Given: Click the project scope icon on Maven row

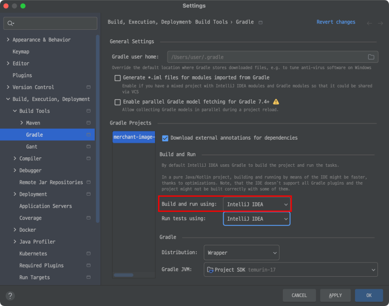Looking at the screenshot, I should pyautogui.click(x=88, y=122).
